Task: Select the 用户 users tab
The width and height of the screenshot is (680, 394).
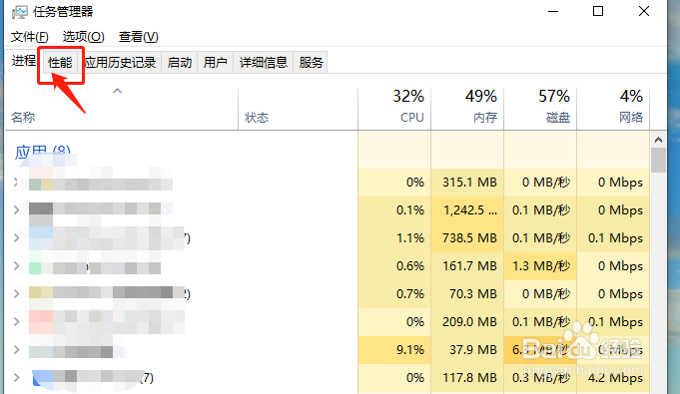Action: (215, 63)
